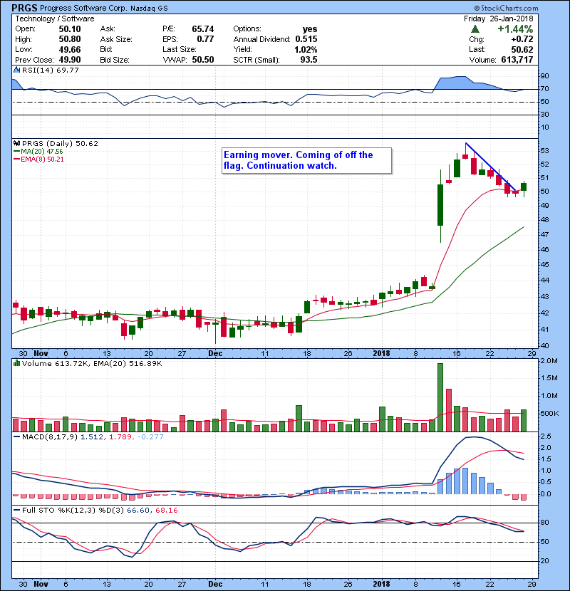Click the 500K label on the volume axis

coord(549,414)
